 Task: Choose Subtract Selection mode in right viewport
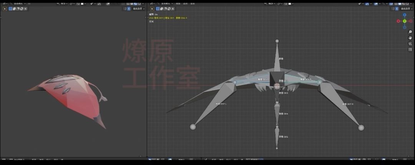pos(165,9)
